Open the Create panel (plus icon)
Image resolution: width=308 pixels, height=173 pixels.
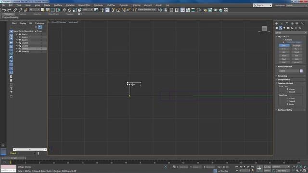tap(277, 24)
